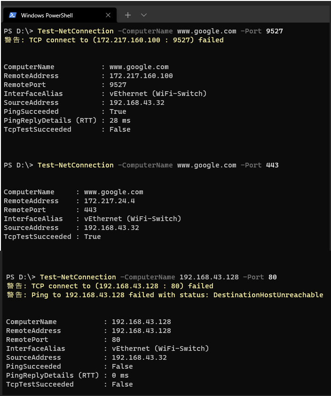Click the PingSucceeded True value in first result
This screenshot has height=396, width=331.
point(118,111)
